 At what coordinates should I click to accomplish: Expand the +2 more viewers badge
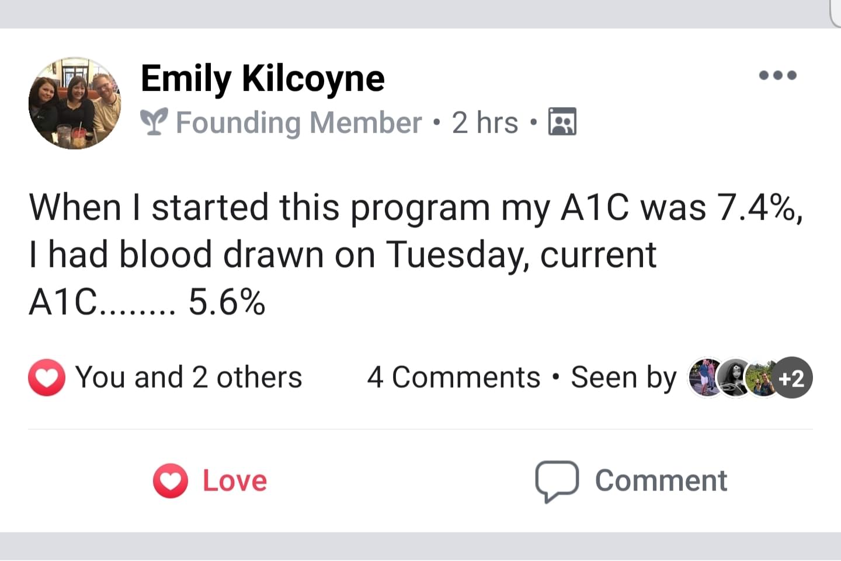[x=792, y=378]
